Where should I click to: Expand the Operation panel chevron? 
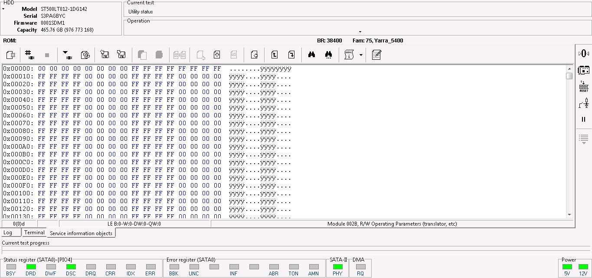point(360,32)
